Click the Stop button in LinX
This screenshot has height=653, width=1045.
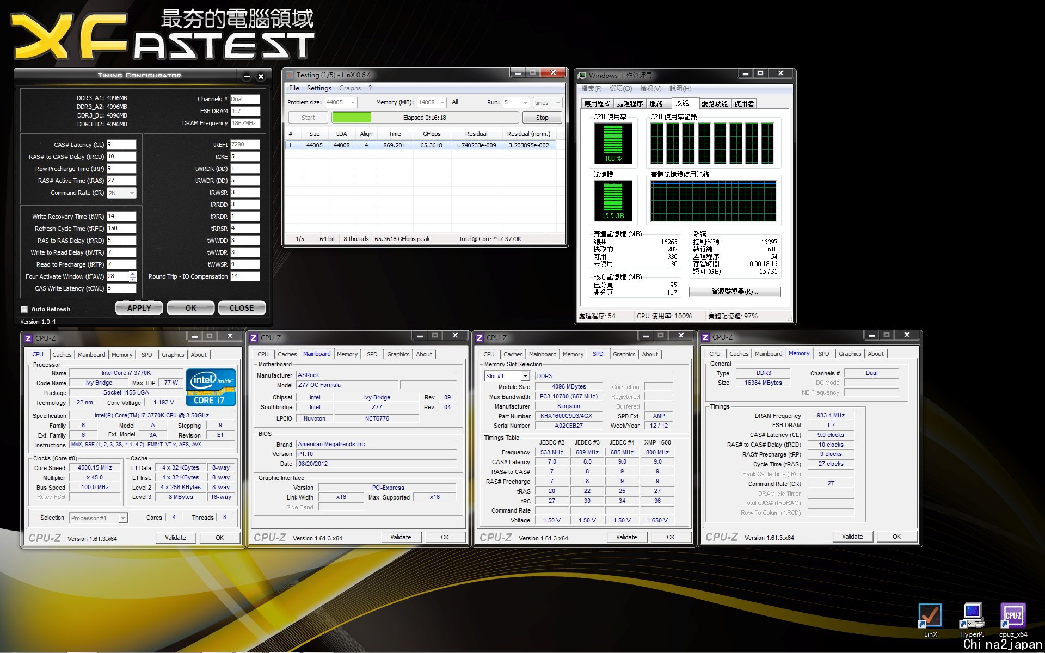click(542, 118)
